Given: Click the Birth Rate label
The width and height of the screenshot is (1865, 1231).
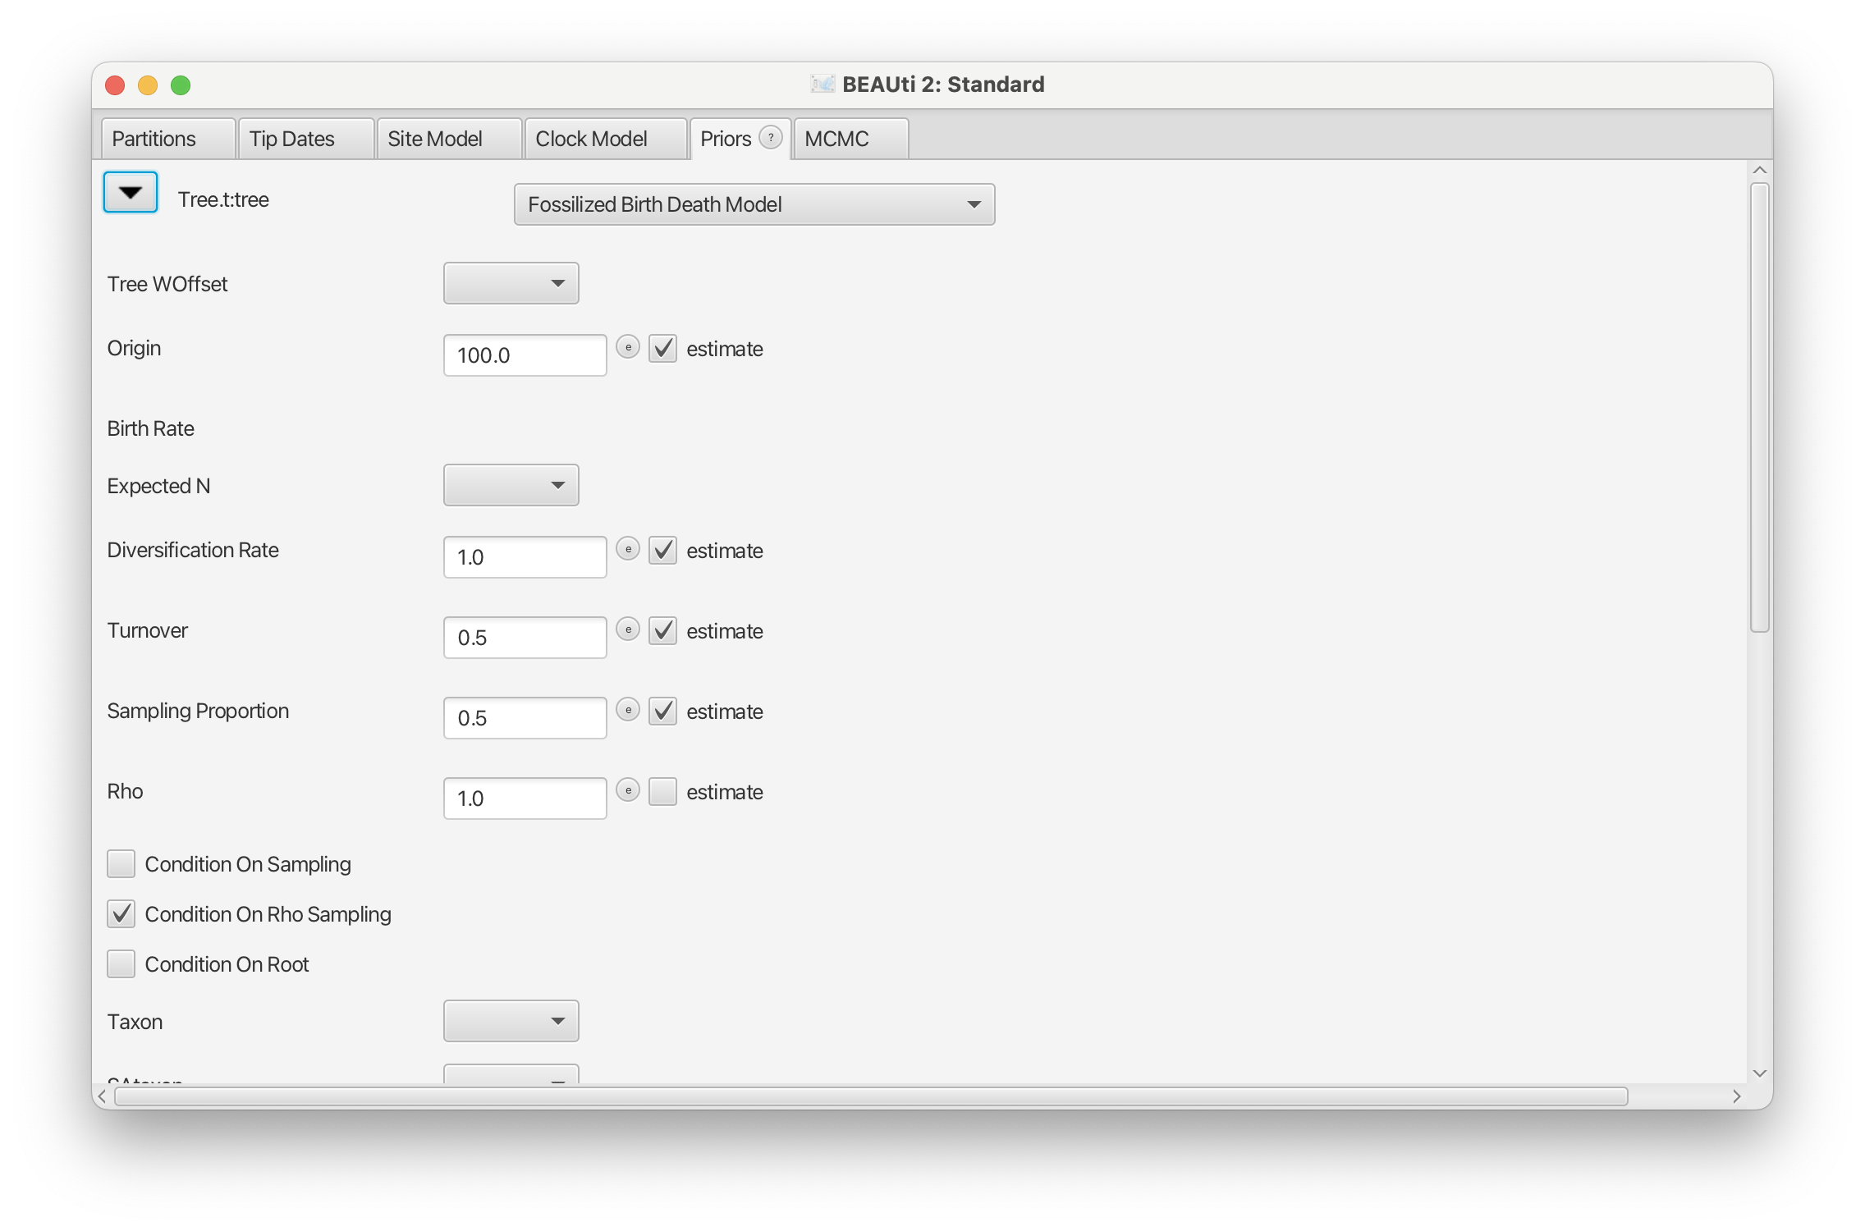Looking at the screenshot, I should (x=151, y=428).
